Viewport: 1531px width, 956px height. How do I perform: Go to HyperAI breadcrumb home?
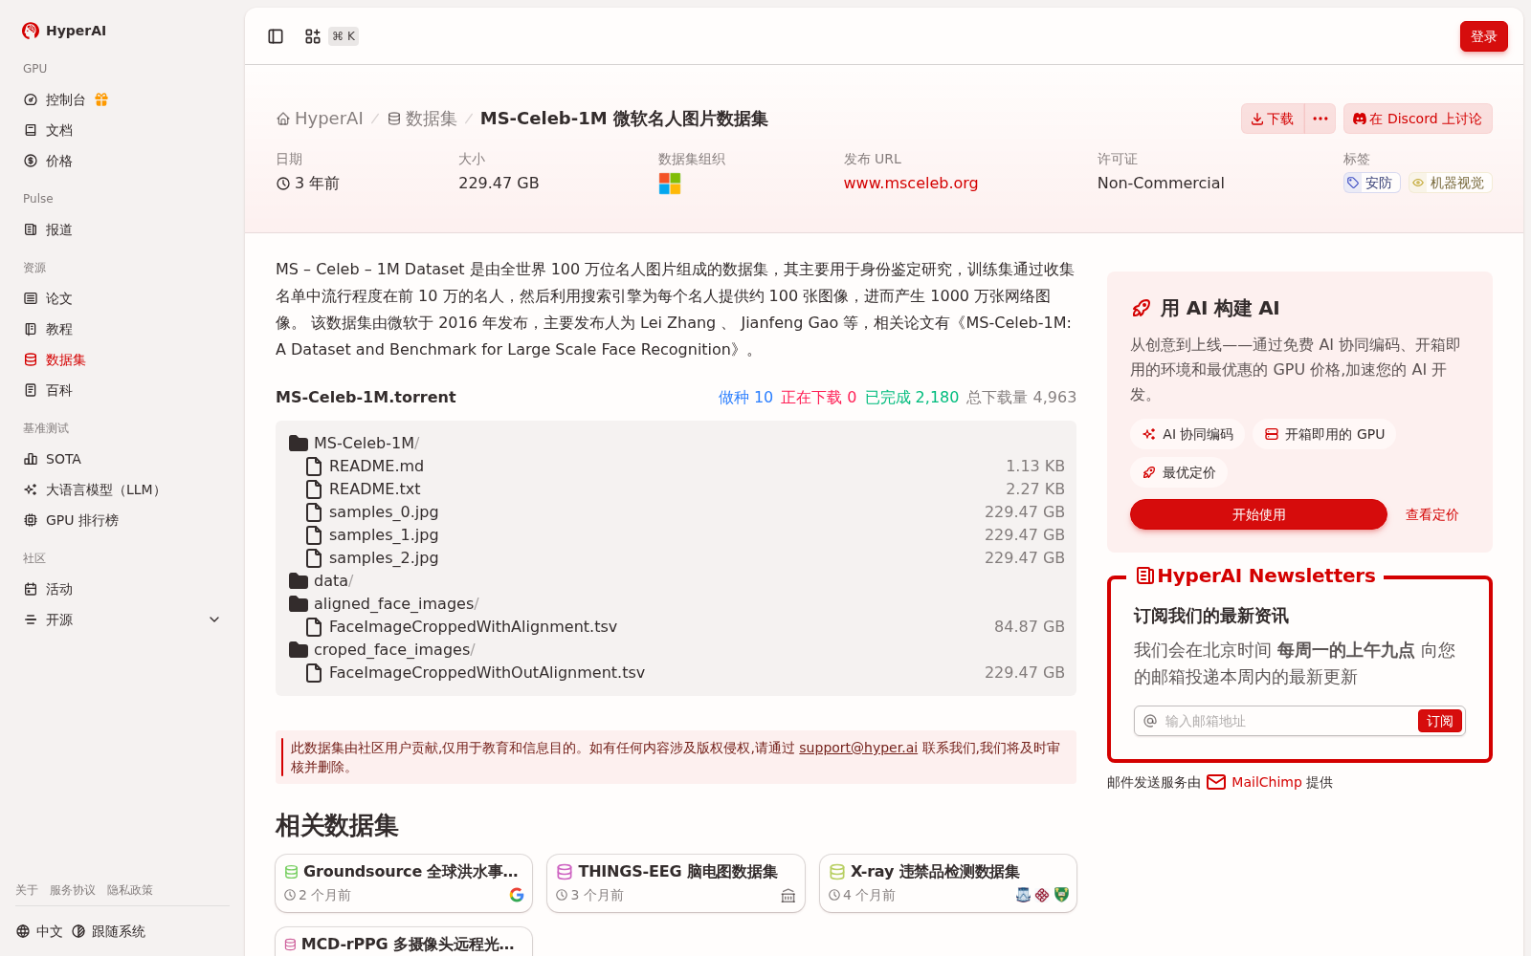(320, 119)
